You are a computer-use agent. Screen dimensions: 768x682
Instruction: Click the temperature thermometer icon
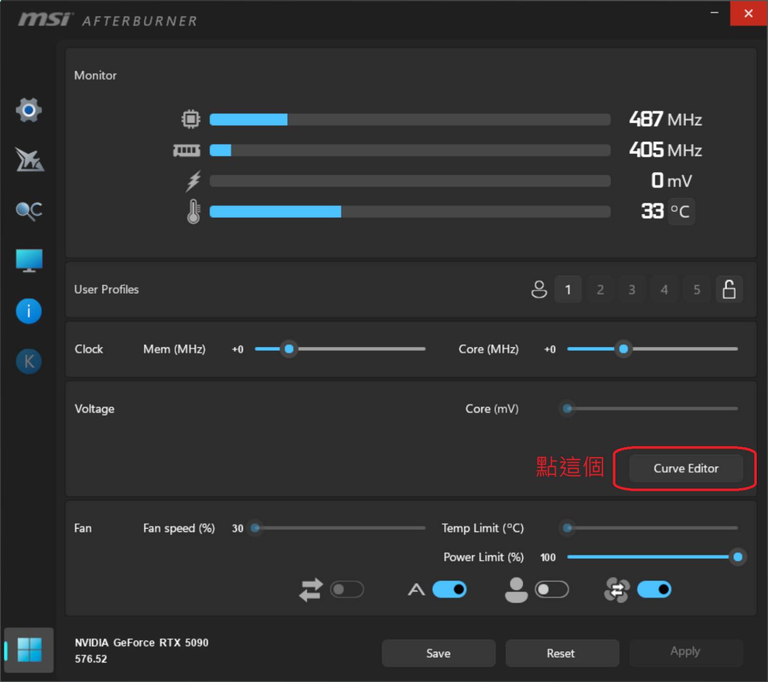coord(193,211)
